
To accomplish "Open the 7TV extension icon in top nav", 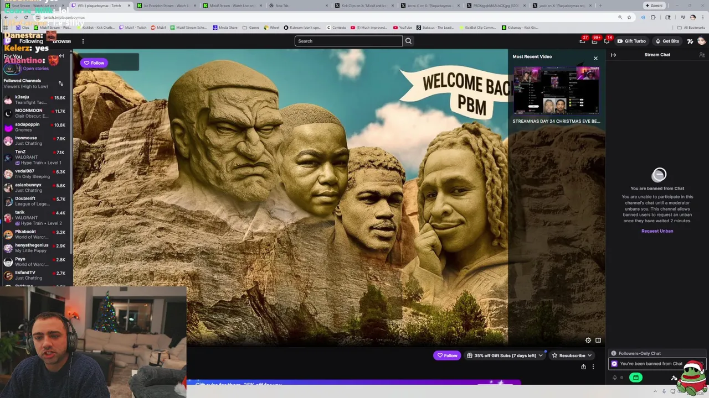I will [690, 41].
